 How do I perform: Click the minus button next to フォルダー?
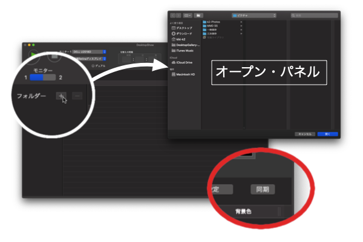pos(76,96)
